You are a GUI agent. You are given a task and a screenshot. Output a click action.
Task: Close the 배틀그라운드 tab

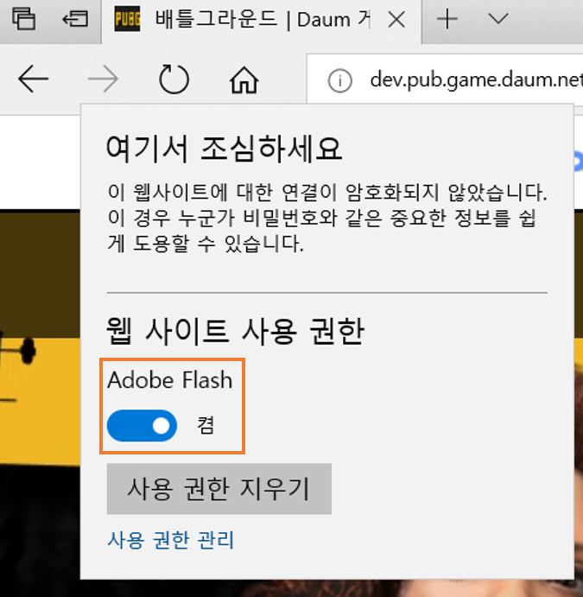[x=396, y=19]
